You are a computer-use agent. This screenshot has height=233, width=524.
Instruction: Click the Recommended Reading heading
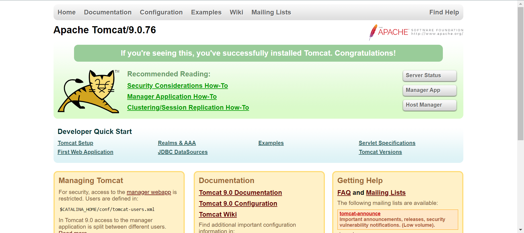click(x=169, y=74)
